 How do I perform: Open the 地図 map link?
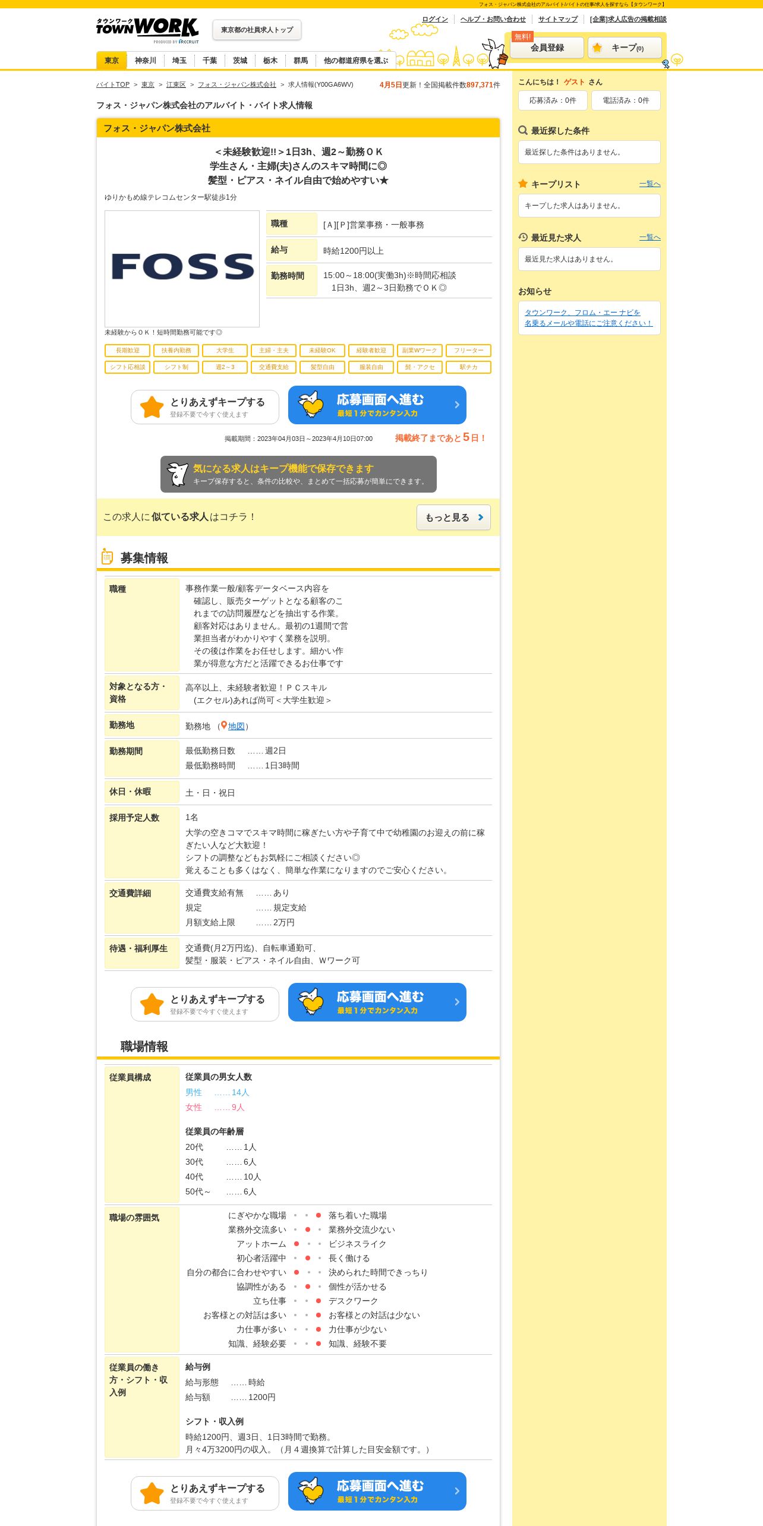click(x=237, y=726)
